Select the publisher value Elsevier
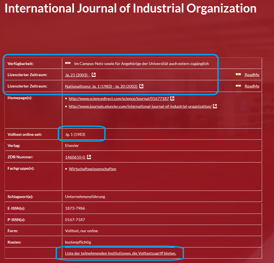 tap(72, 146)
